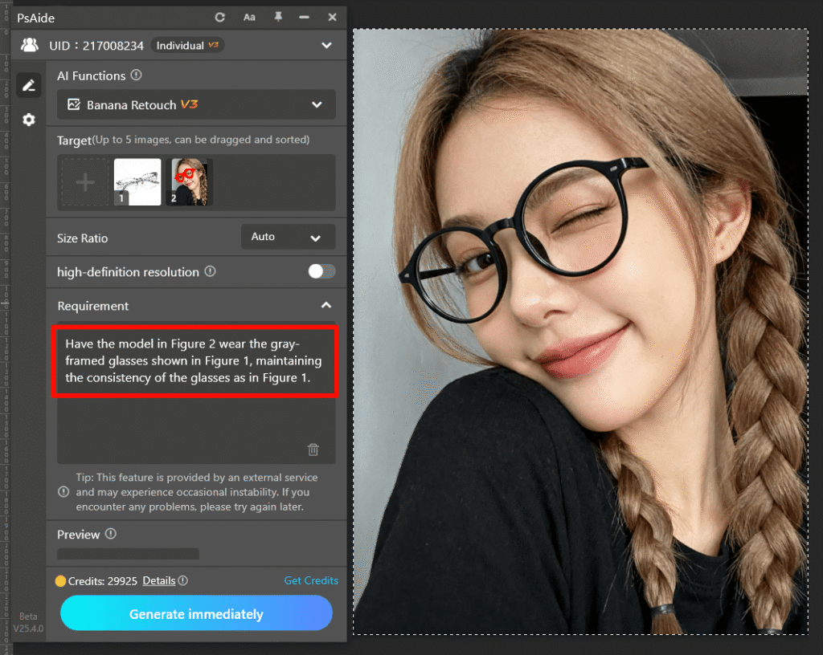The image size is (823, 655).
Task: Select the glasses thumbnail labeled 1
Action: pos(137,181)
